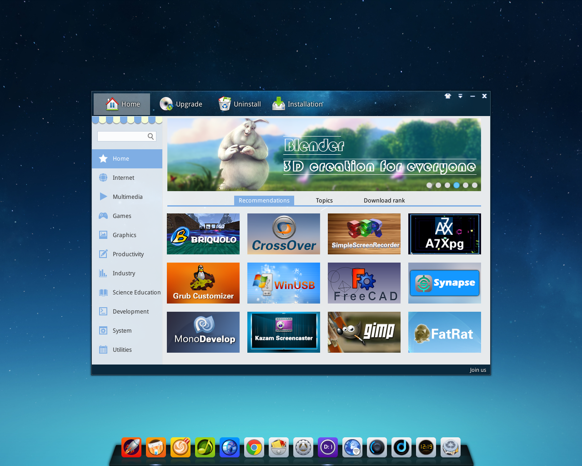Open the Grub Customizer tile
The image size is (582, 466).
[x=203, y=283]
